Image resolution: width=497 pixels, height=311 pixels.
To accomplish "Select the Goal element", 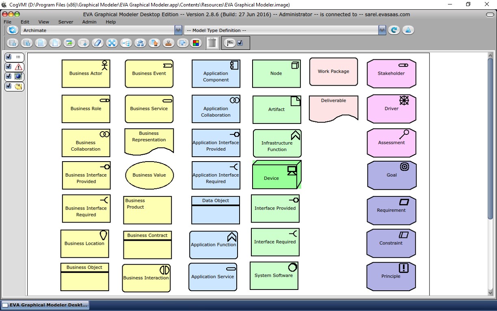I will click(392, 175).
